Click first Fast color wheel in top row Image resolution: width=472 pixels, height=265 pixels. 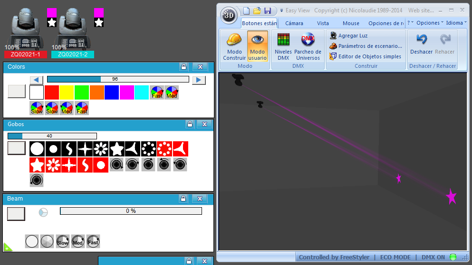(x=157, y=92)
